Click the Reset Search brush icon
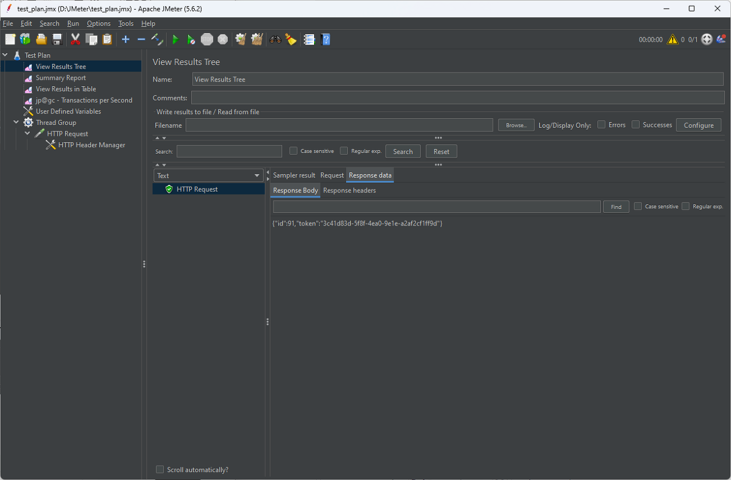Viewport: 731px width, 480px height. click(291, 39)
